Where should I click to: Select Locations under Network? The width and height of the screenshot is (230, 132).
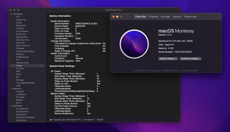[x=21, y=94]
